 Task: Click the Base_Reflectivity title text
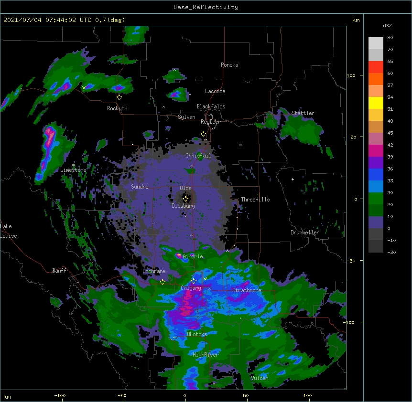pyautogui.click(x=206, y=7)
